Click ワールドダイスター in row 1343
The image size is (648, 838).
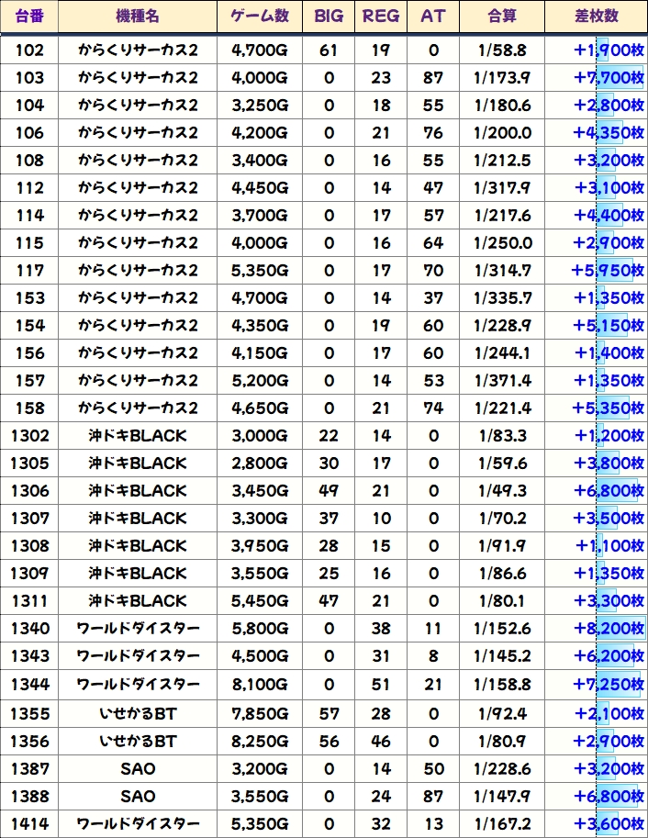tap(138, 655)
